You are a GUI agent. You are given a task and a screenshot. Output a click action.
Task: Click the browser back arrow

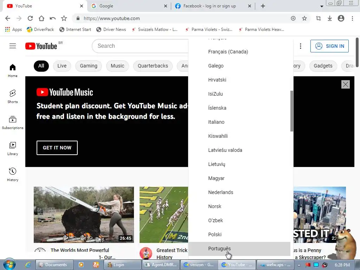[8, 18]
